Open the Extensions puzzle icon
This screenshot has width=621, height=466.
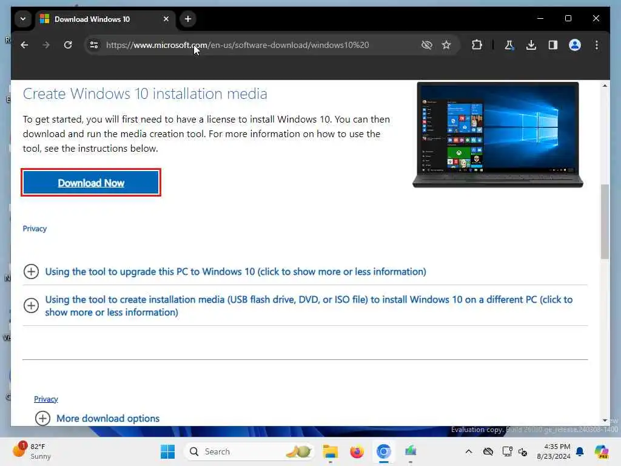pyautogui.click(x=477, y=45)
